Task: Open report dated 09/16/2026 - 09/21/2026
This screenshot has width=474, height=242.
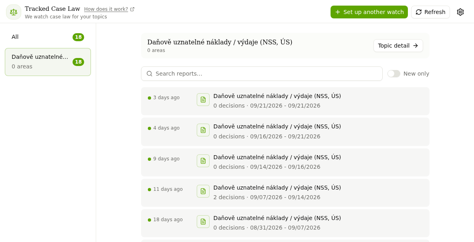Action: pyautogui.click(x=285, y=132)
